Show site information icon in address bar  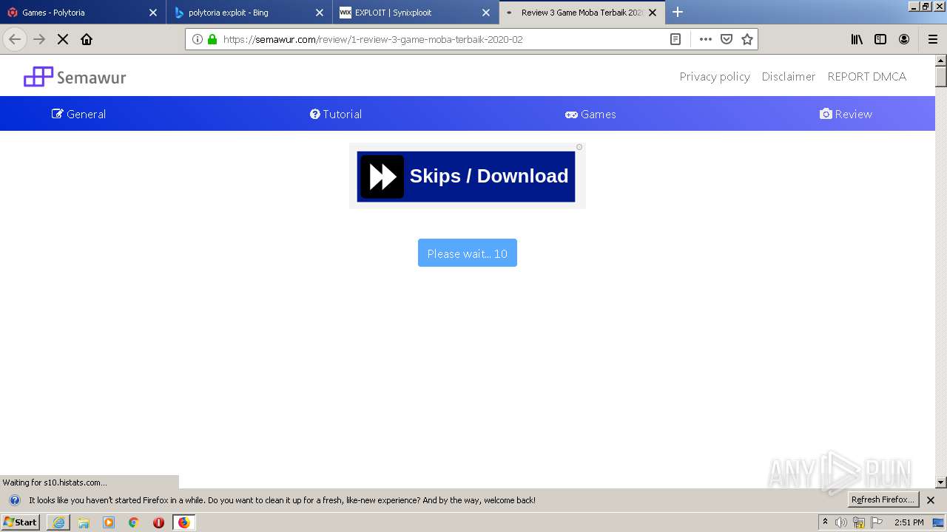tap(198, 39)
